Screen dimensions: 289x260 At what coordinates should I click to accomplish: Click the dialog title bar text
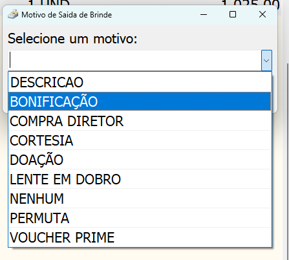(67, 15)
